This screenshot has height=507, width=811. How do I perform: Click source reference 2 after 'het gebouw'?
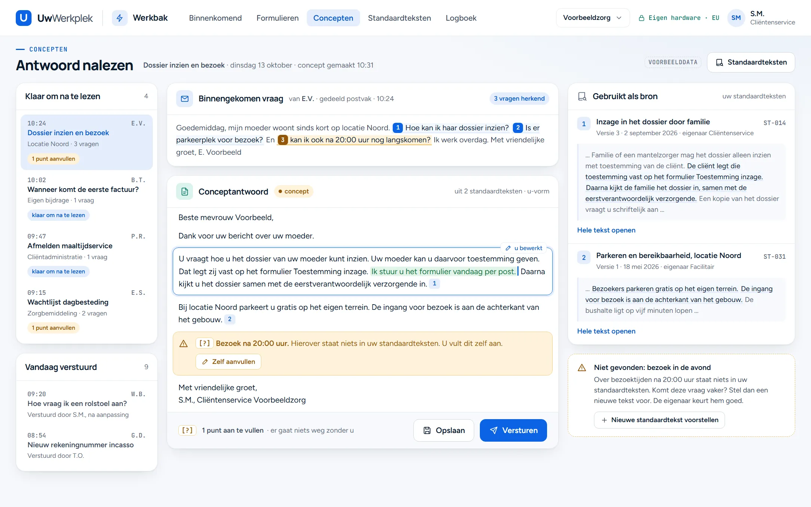230,319
